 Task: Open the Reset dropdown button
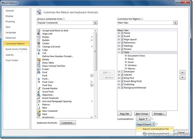[143, 119]
